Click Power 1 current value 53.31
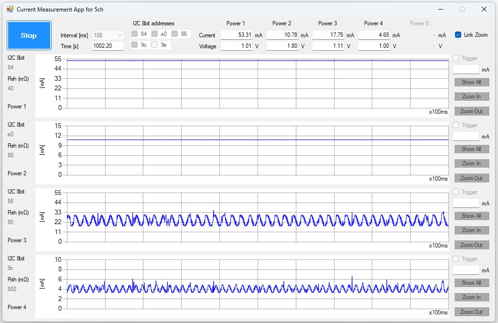The height and width of the screenshot is (323, 498). (237, 35)
